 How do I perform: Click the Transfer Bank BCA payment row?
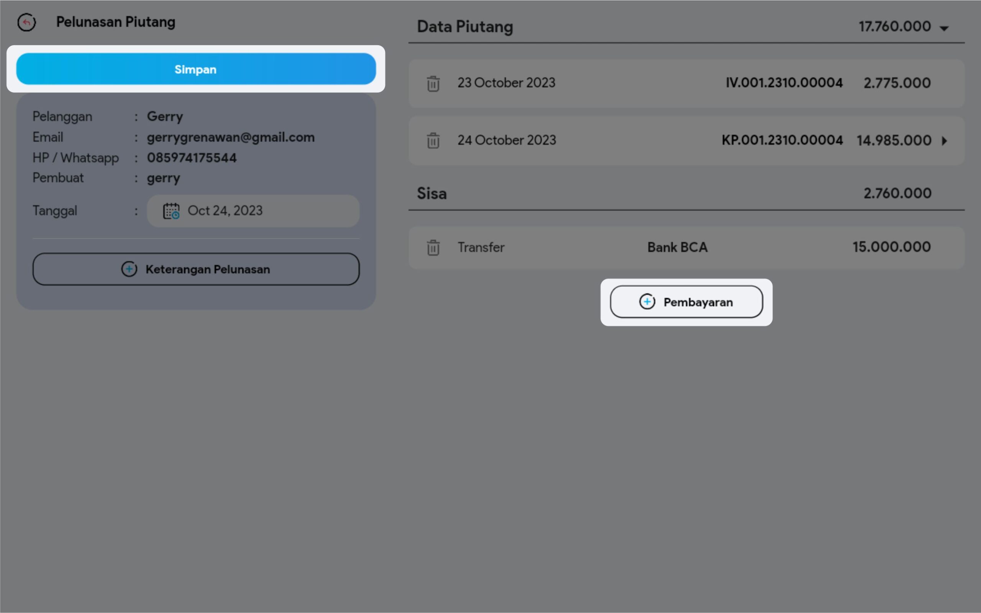tap(677, 247)
